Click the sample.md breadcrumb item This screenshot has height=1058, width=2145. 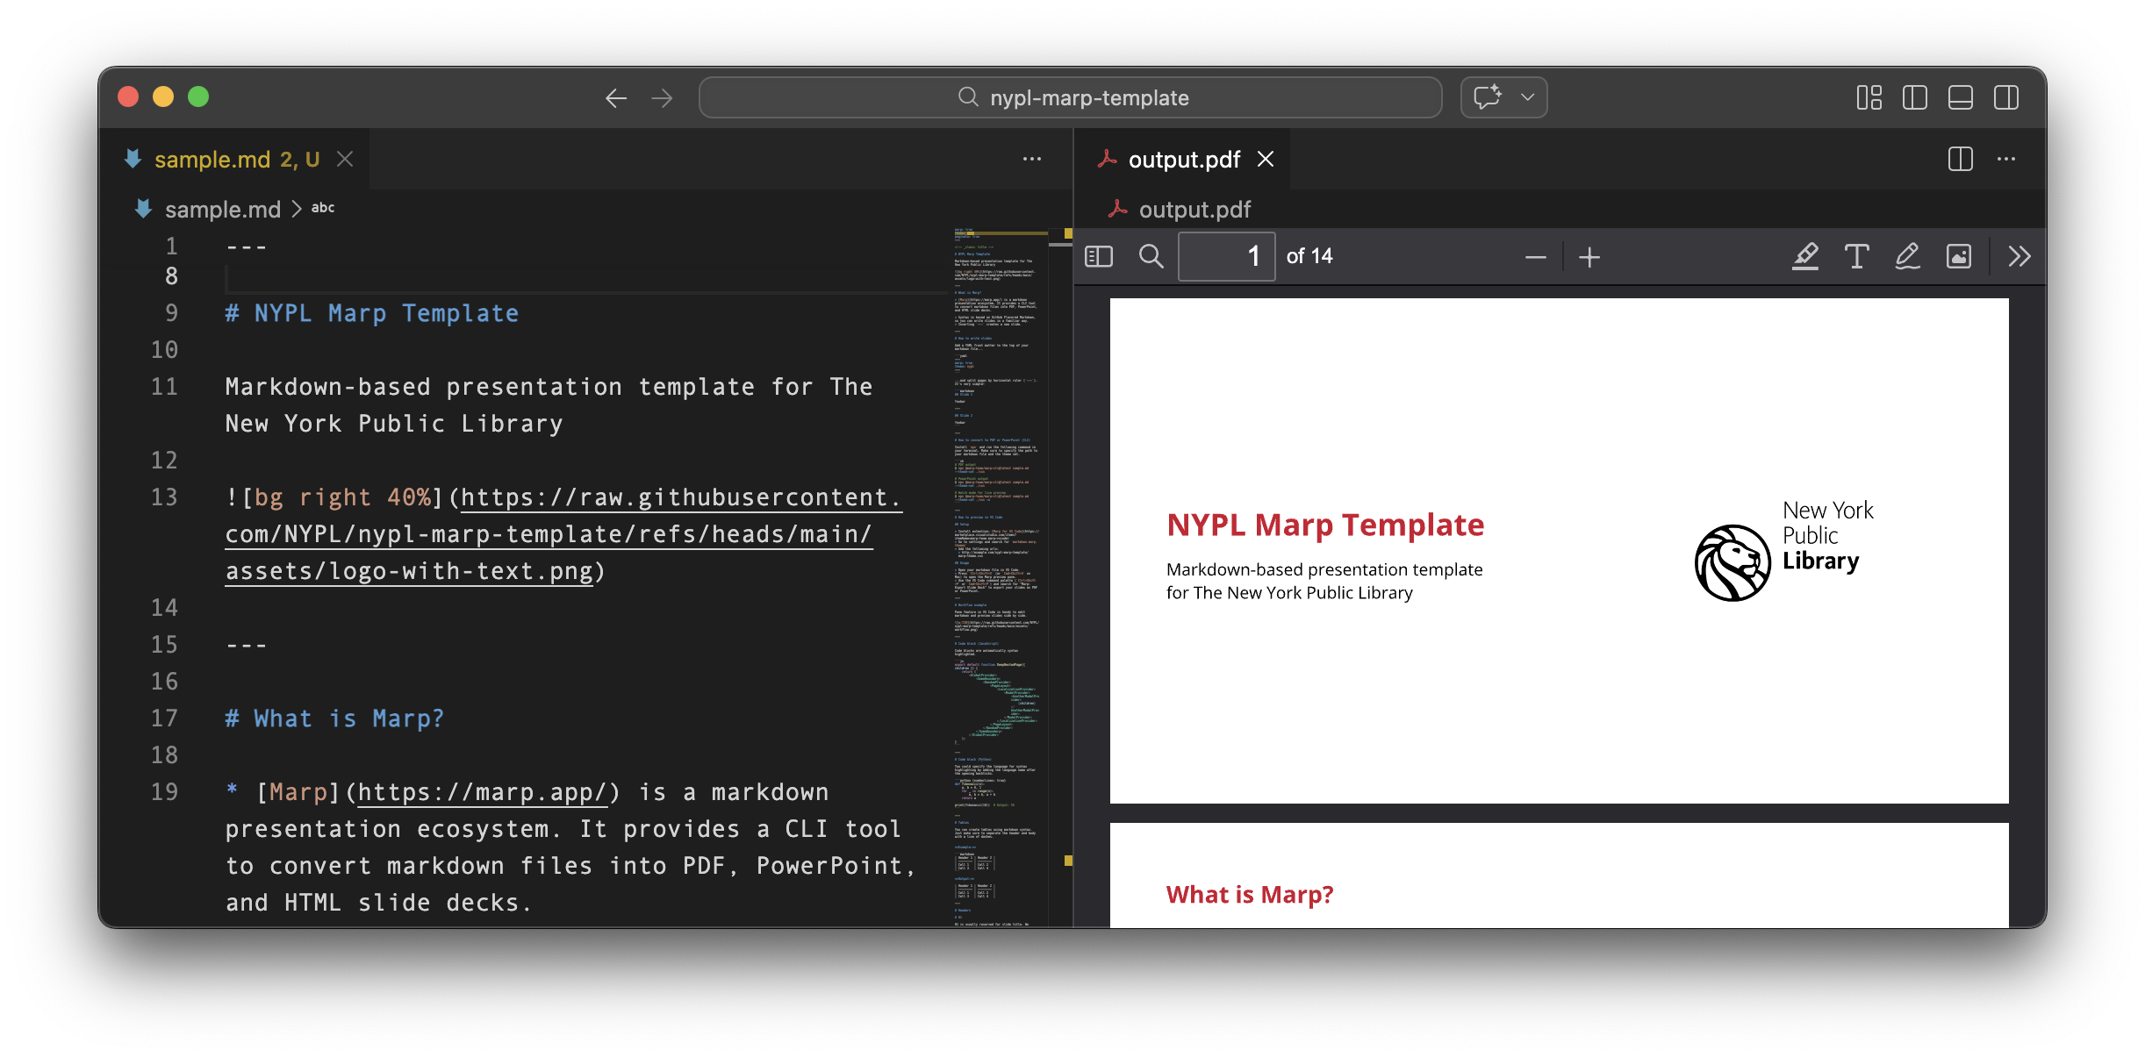222,210
